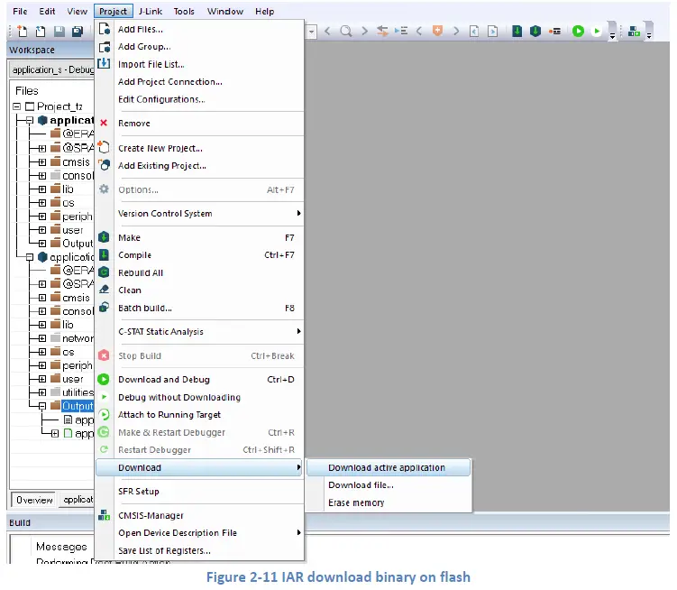Open the C-STAT Static Analysis submenu

[208, 331]
